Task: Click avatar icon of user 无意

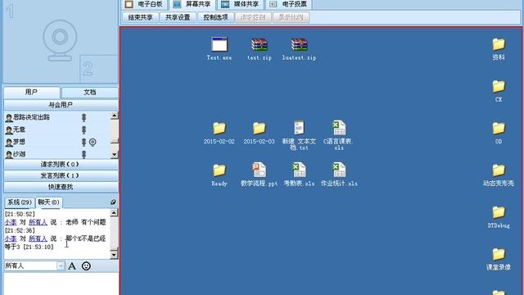Action: [9, 130]
